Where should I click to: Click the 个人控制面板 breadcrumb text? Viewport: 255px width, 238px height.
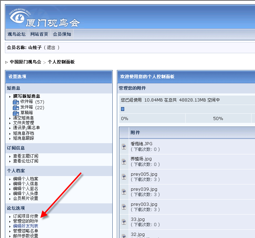61,62
